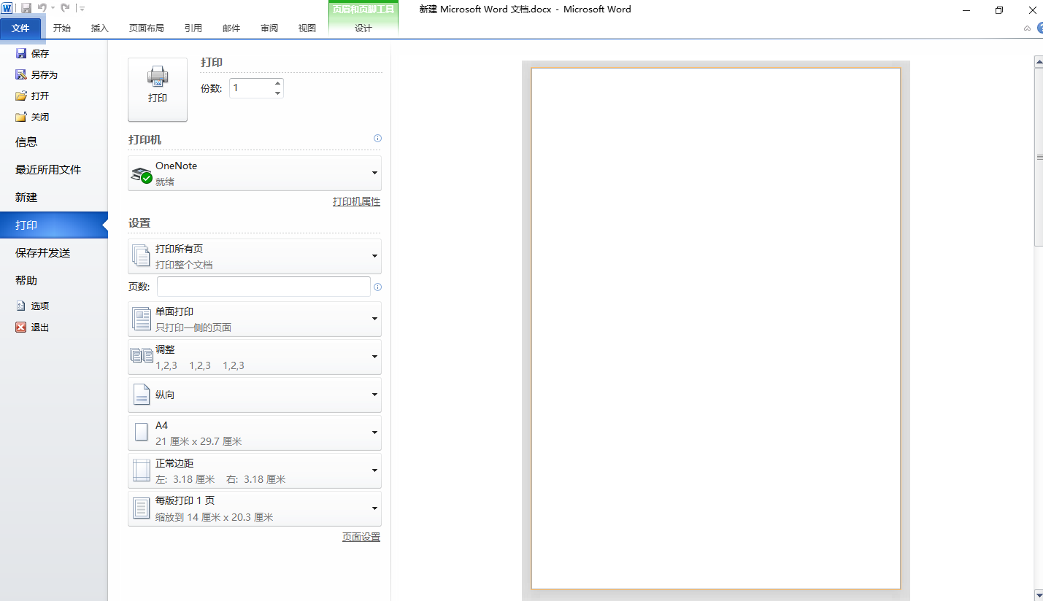Viewport: 1043px width, 601px height.
Task: Open the OneNote printer dropdown
Action: [255, 173]
